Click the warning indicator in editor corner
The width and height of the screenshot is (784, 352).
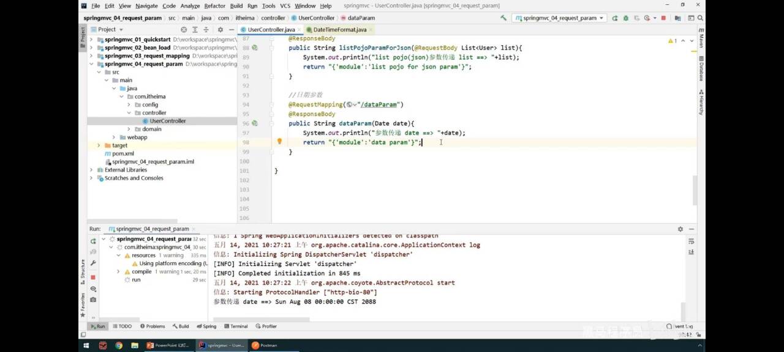(673, 41)
